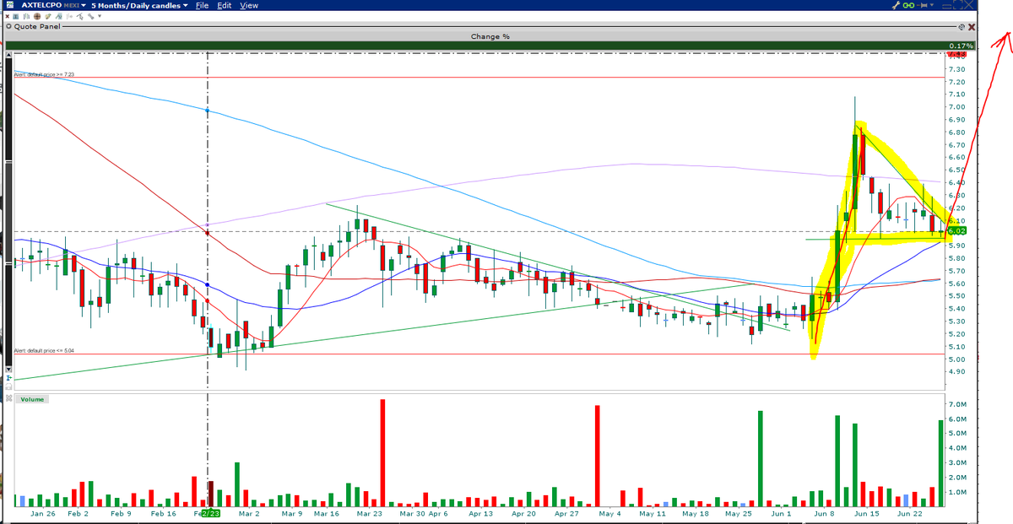Click the 6.02 current price label
The height and width of the screenshot is (524, 1013).
pyautogui.click(x=956, y=230)
